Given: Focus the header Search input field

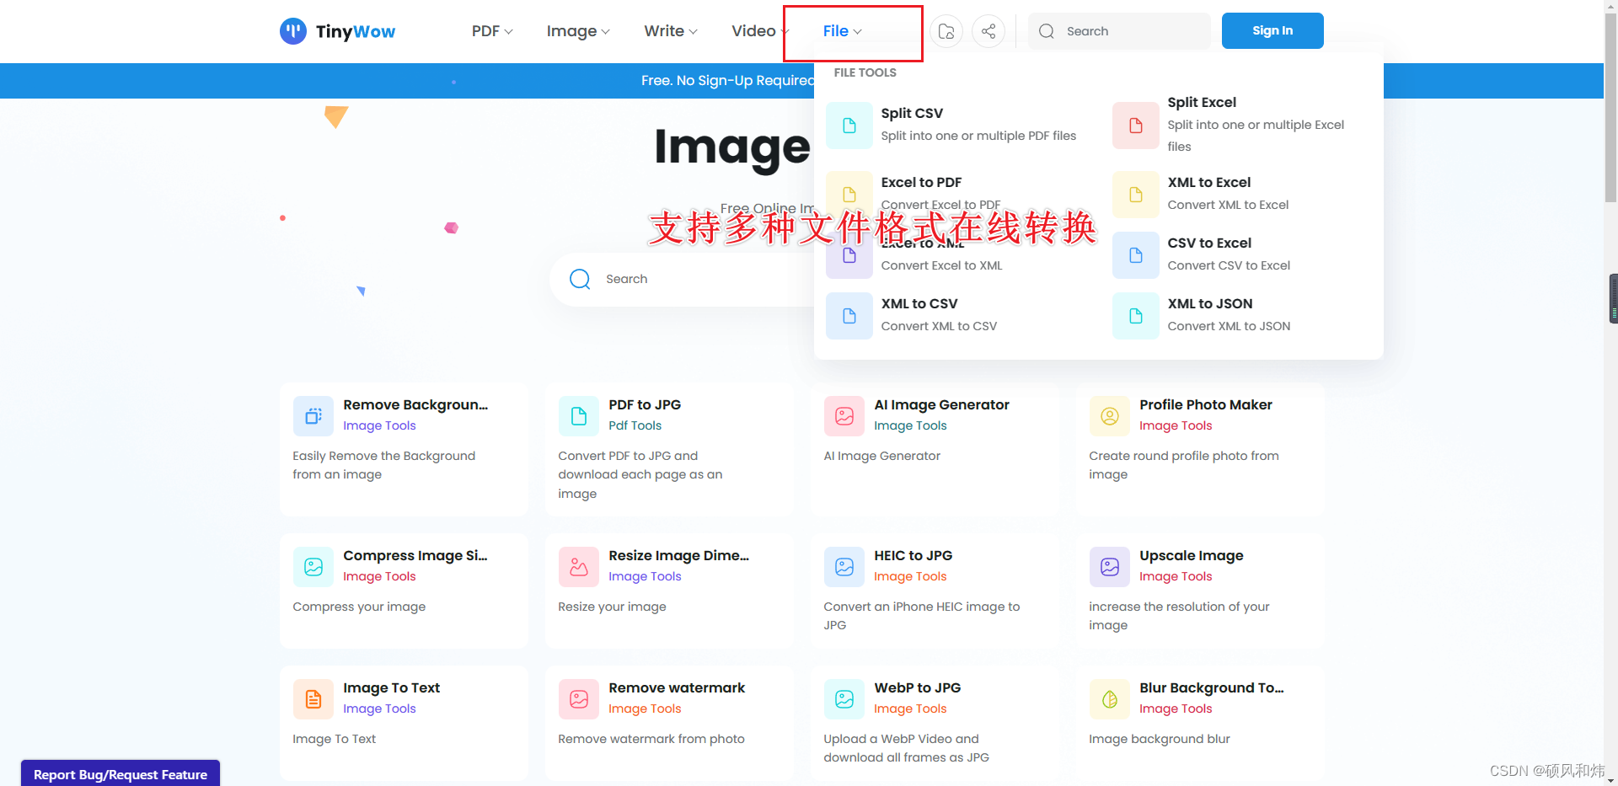Looking at the screenshot, I should coord(1119,31).
